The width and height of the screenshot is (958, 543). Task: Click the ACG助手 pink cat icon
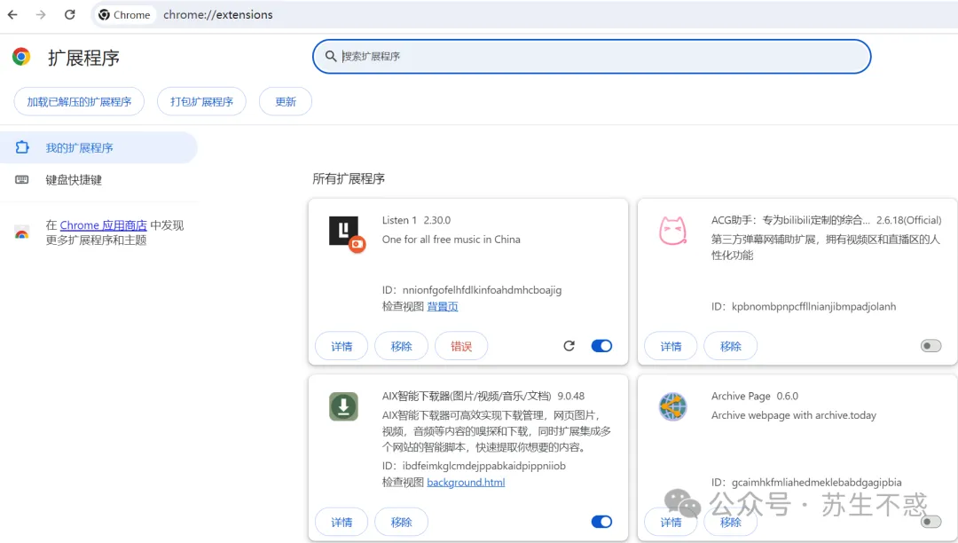pos(672,231)
